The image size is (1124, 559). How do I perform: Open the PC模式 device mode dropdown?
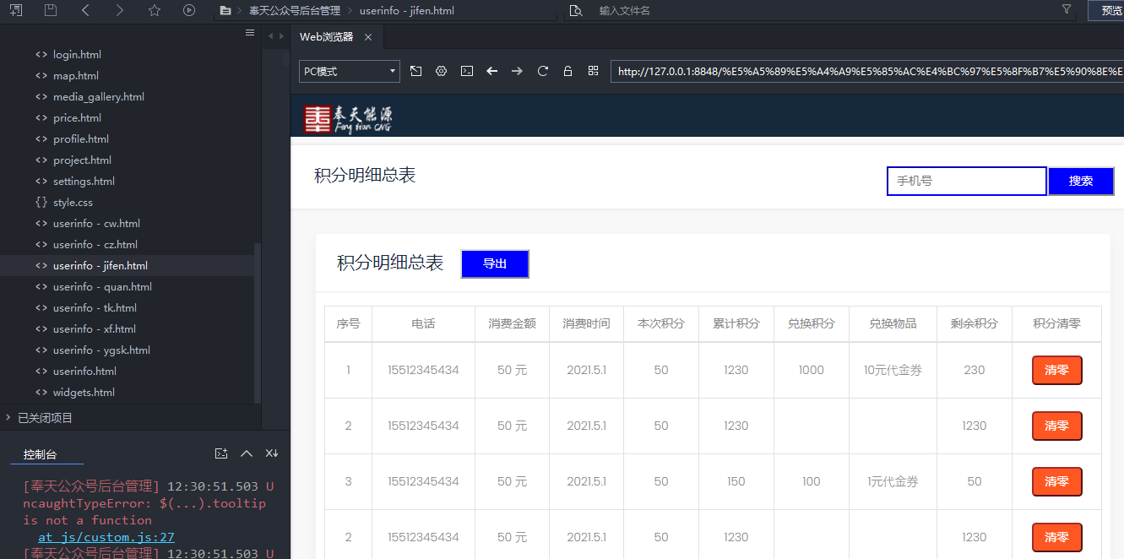pos(350,72)
